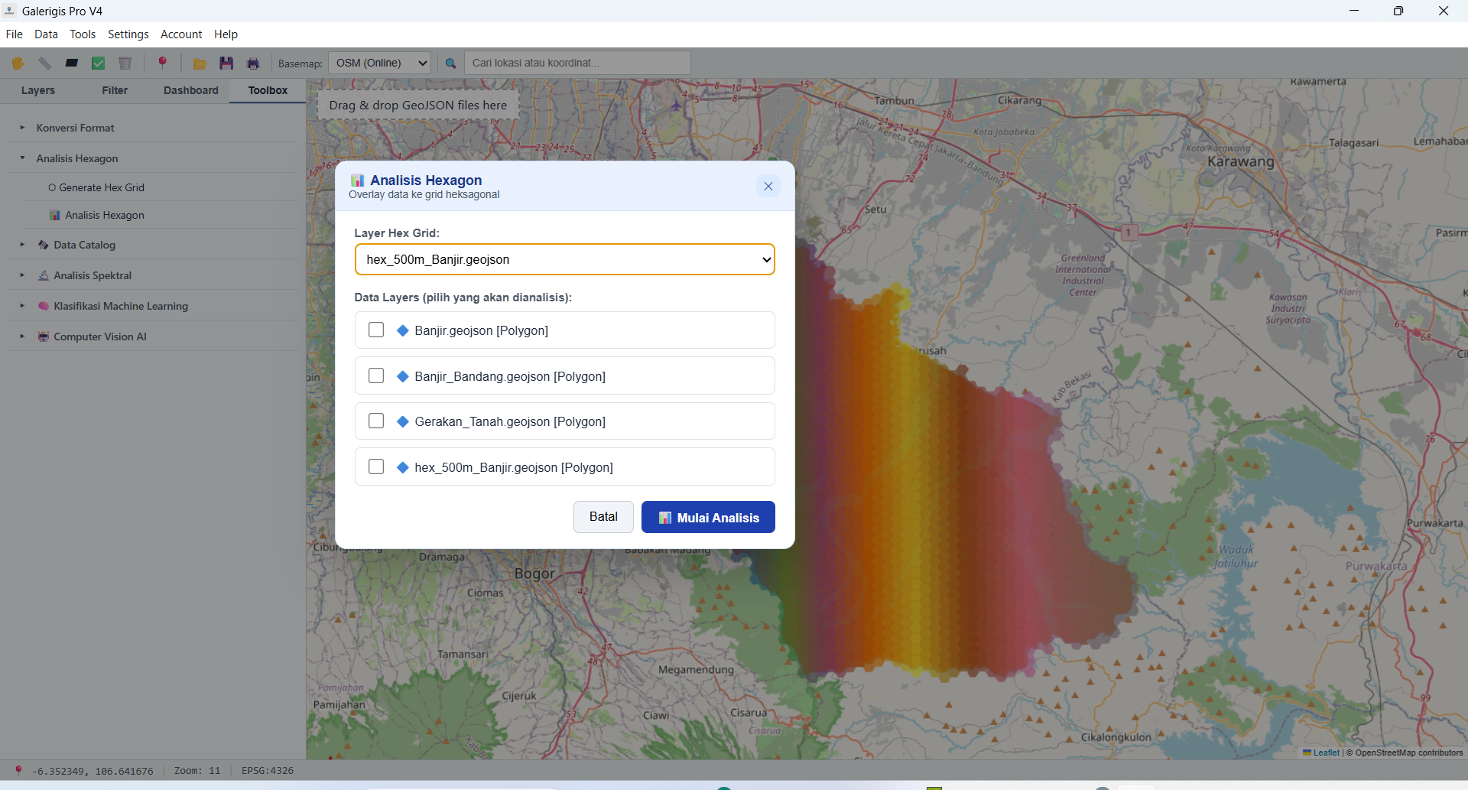Click the satellite icon of Data Catalog
This screenshot has width=1468, height=790.
[x=44, y=245]
